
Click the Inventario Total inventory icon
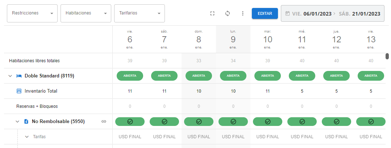tap(19, 91)
